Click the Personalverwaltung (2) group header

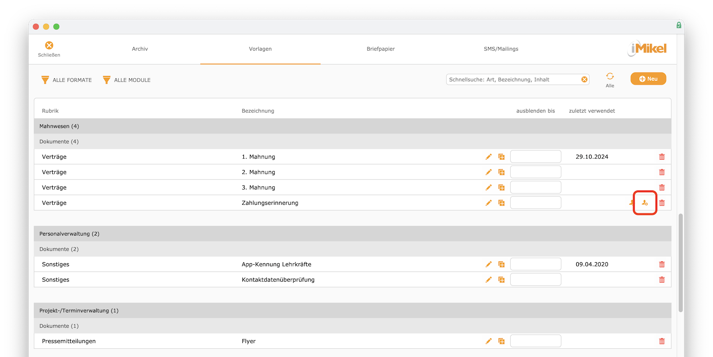tap(352, 234)
